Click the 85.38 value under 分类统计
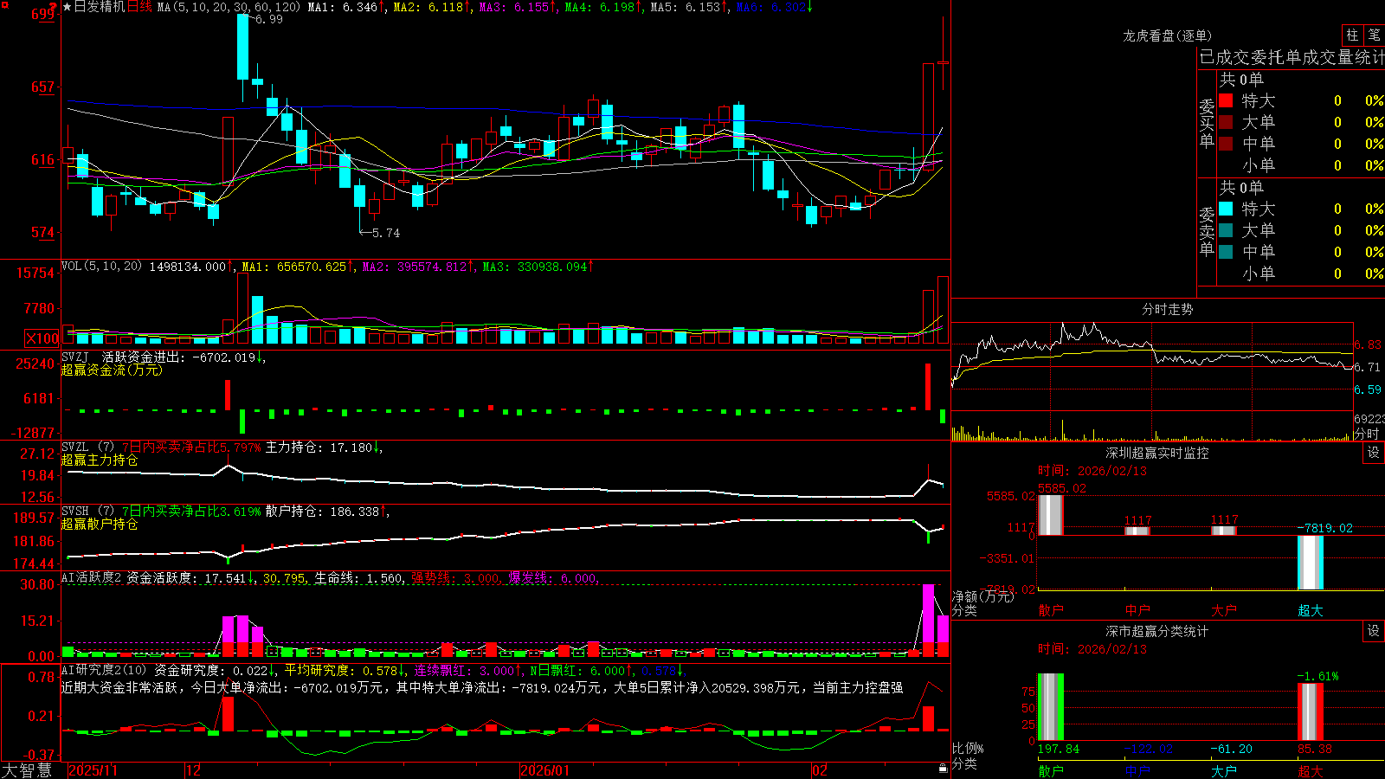 (x=1315, y=749)
